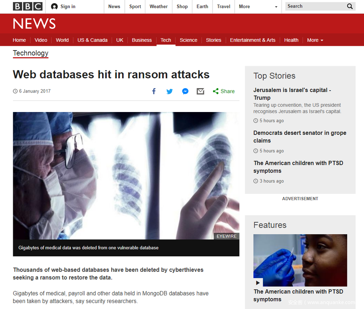Click into the Search input field
This screenshot has height=309, width=364.
[x=316, y=6]
